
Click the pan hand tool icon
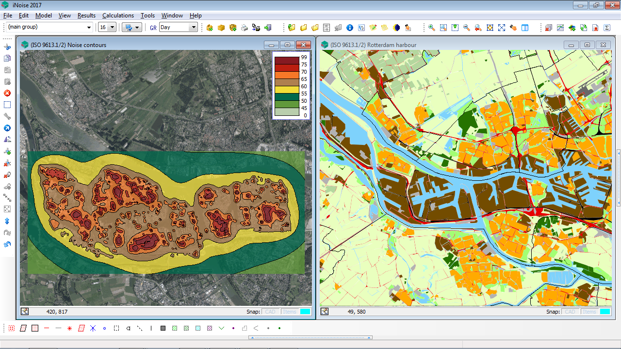click(513, 28)
